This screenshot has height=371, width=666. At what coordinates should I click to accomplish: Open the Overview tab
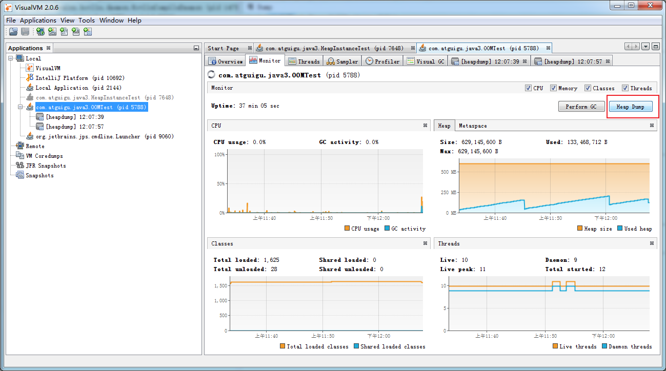(226, 61)
